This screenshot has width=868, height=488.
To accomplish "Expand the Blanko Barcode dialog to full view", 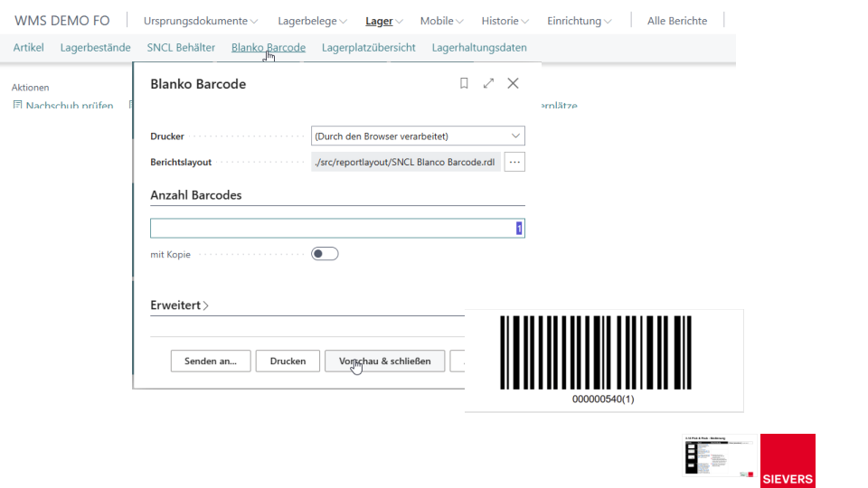I will tap(488, 83).
